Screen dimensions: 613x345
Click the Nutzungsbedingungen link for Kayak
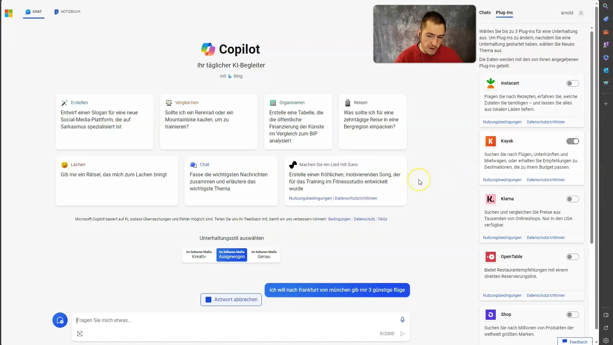pyautogui.click(x=502, y=180)
